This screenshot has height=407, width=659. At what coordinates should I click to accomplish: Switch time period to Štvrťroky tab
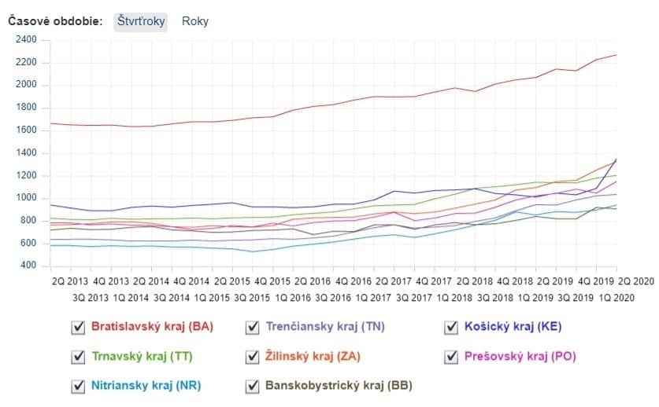141,21
